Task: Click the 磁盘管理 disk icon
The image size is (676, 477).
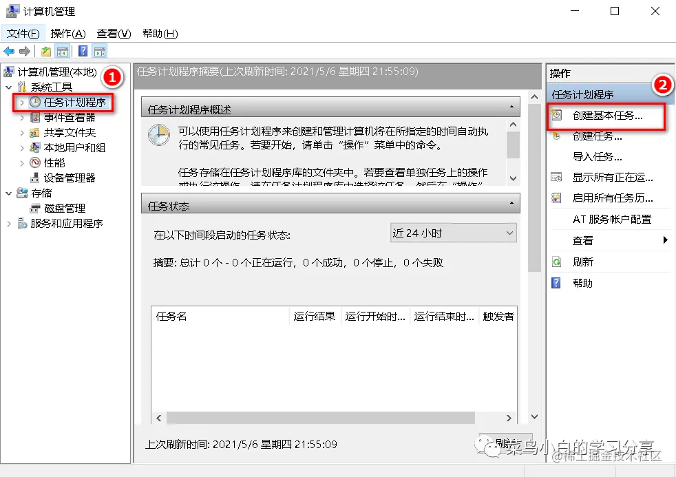Action: tap(35, 209)
